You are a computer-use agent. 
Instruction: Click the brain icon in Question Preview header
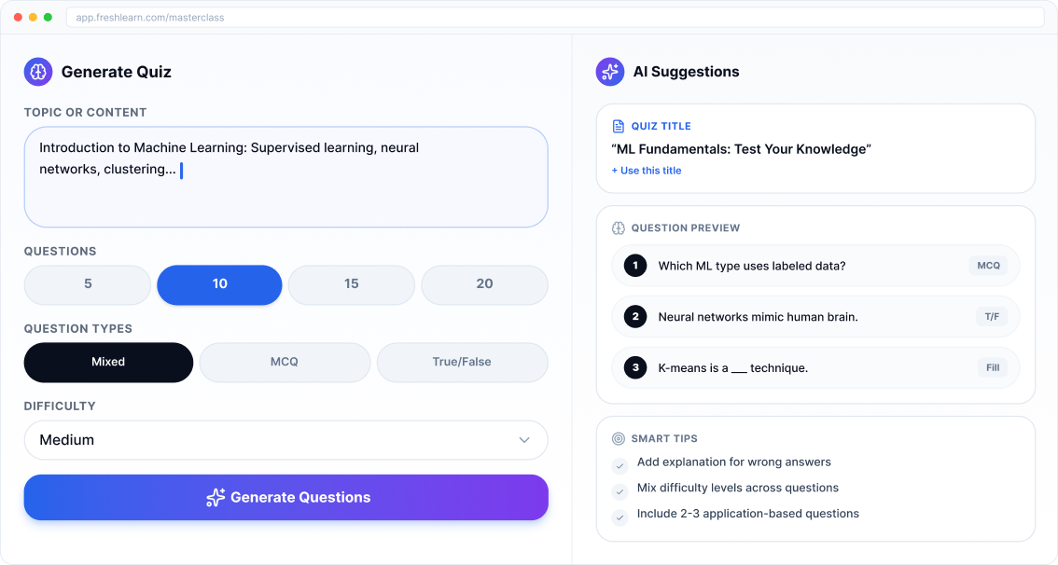[618, 227]
